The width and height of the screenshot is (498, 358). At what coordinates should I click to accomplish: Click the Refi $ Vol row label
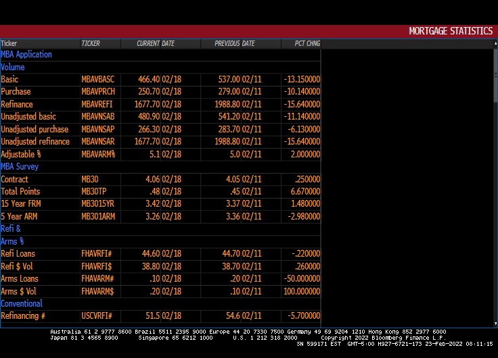point(17,267)
